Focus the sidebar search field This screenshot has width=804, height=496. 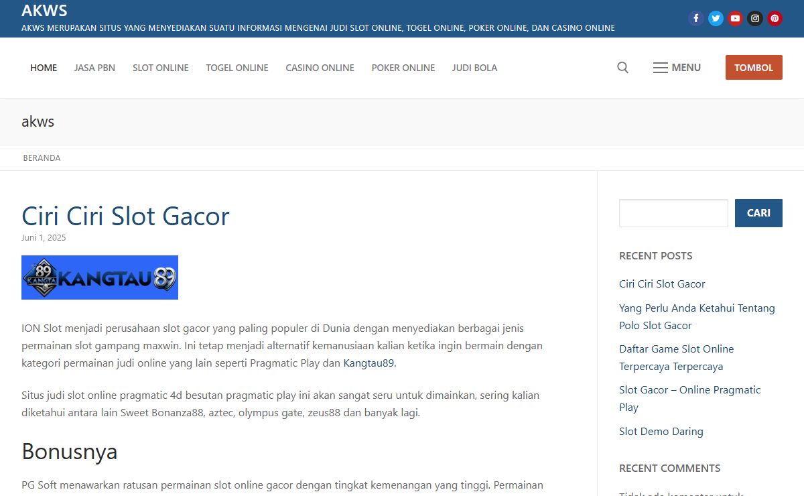click(x=673, y=213)
